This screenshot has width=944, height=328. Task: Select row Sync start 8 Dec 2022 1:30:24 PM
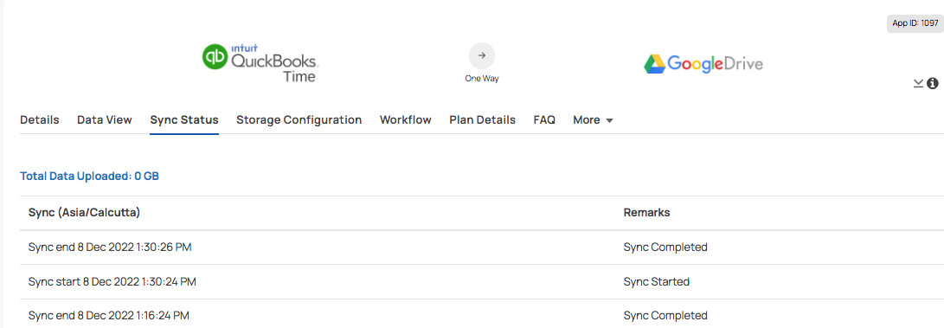482,281
